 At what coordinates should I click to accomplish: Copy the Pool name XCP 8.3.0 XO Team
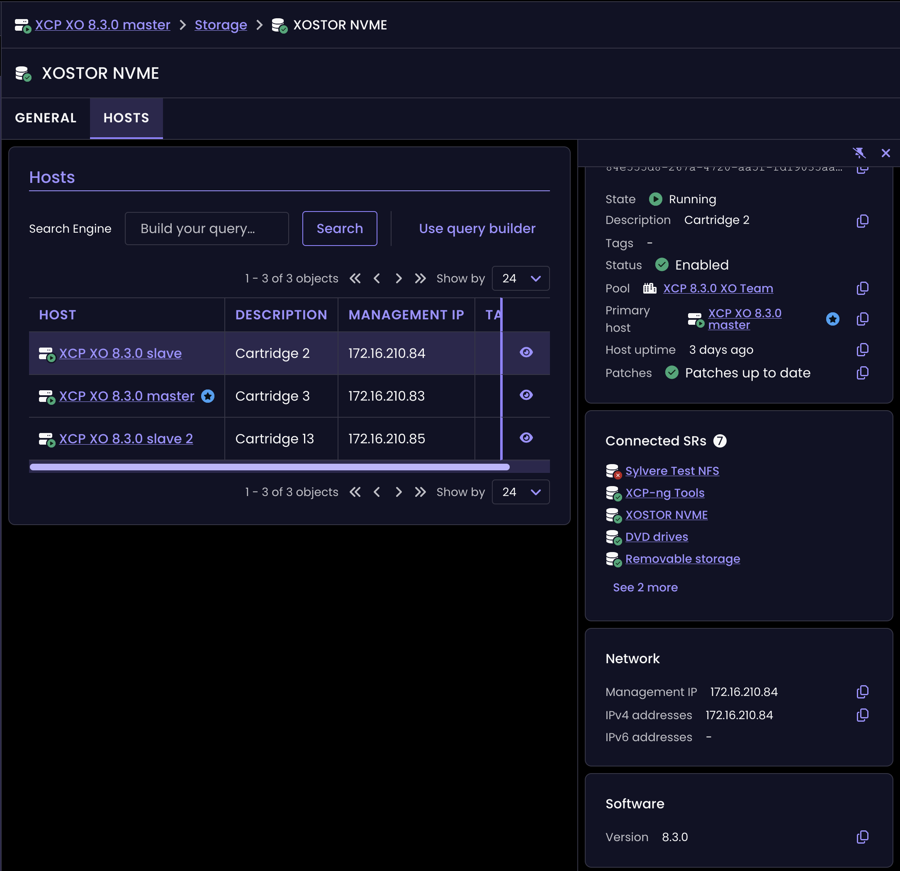862,288
